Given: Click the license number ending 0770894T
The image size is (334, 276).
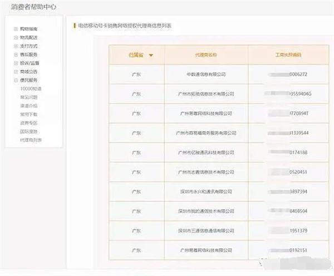Looking at the screenshot, I should tap(288, 114).
